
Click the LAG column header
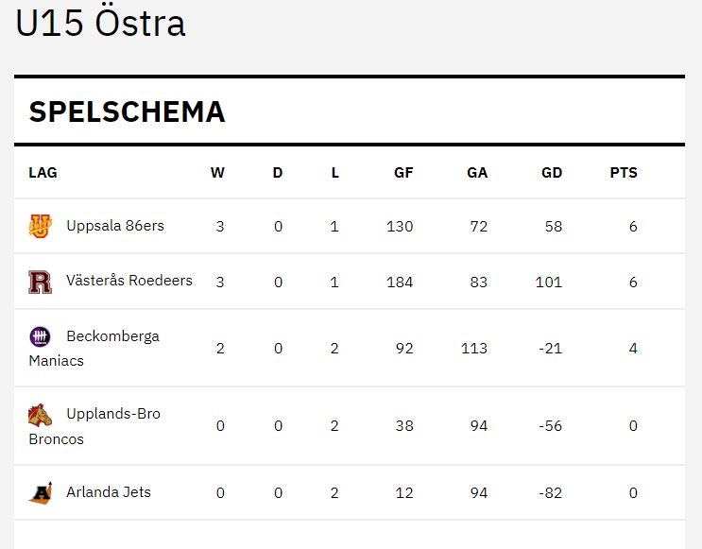point(43,173)
